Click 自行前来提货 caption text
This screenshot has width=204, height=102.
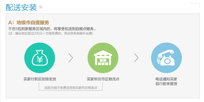[166, 84]
